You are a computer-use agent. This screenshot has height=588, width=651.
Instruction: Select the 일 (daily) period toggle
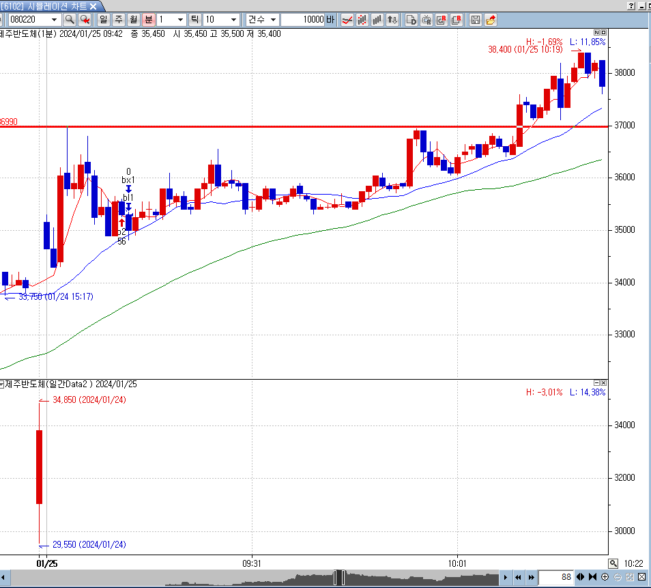[103, 19]
